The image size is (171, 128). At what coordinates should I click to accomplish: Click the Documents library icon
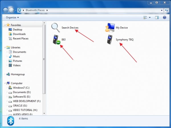click(x=10, y=52)
